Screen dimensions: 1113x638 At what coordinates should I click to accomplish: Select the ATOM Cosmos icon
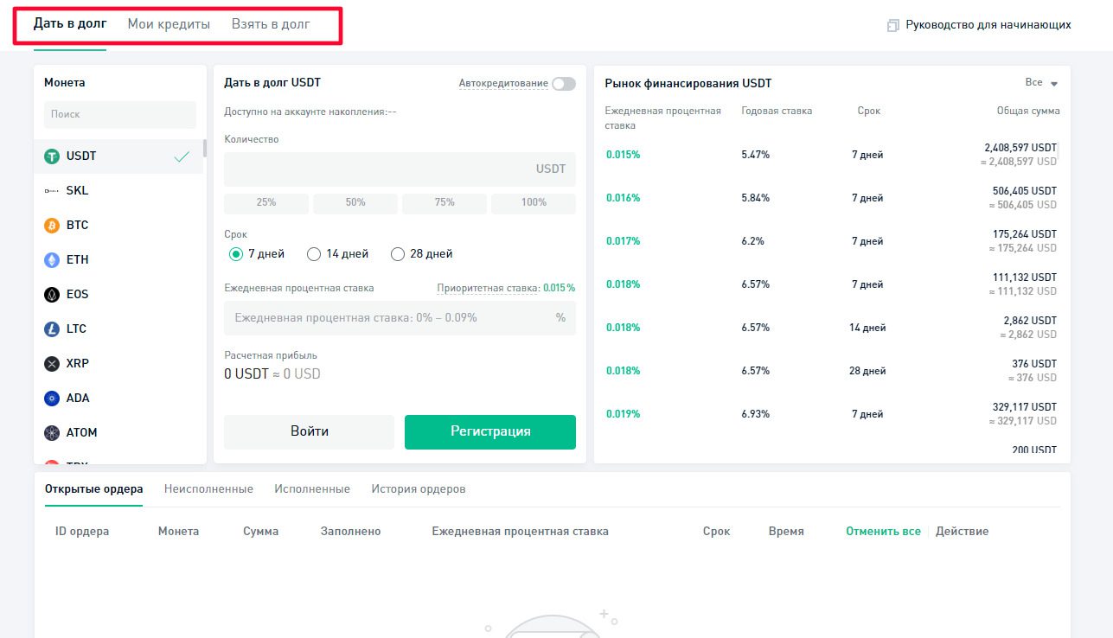(52, 433)
